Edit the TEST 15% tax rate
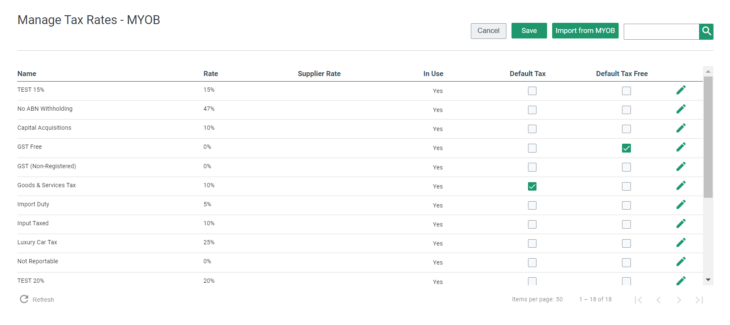Image resolution: width=730 pixels, height=325 pixels. [x=681, y=90]
